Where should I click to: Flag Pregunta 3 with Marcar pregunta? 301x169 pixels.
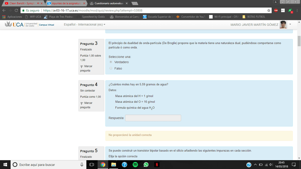click(x=86, y=68)
